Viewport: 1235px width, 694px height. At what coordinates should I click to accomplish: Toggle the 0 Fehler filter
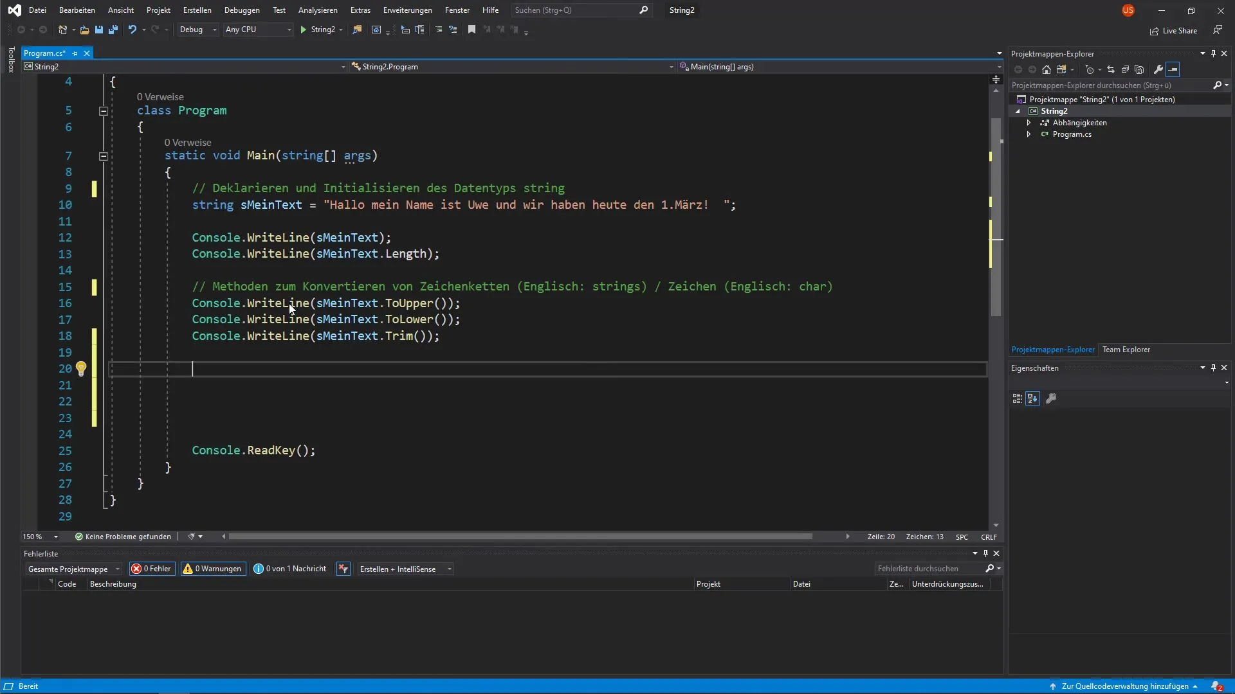pos(152,569)
